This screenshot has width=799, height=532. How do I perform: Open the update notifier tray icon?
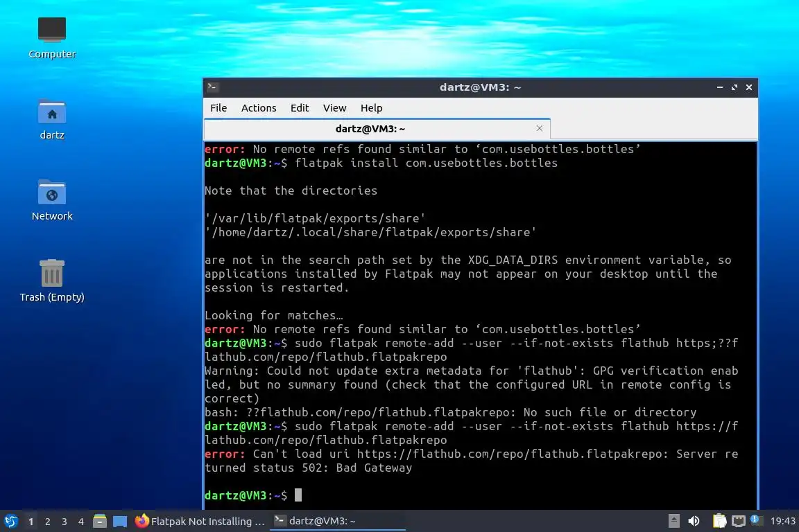[756, 520]
